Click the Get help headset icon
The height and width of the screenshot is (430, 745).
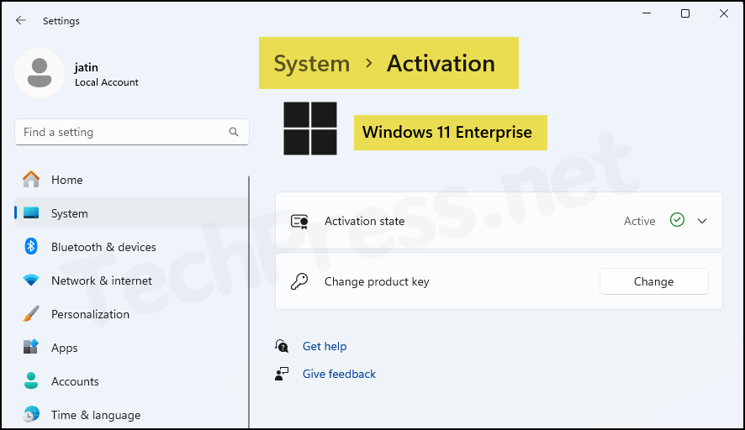coord(282,346)
